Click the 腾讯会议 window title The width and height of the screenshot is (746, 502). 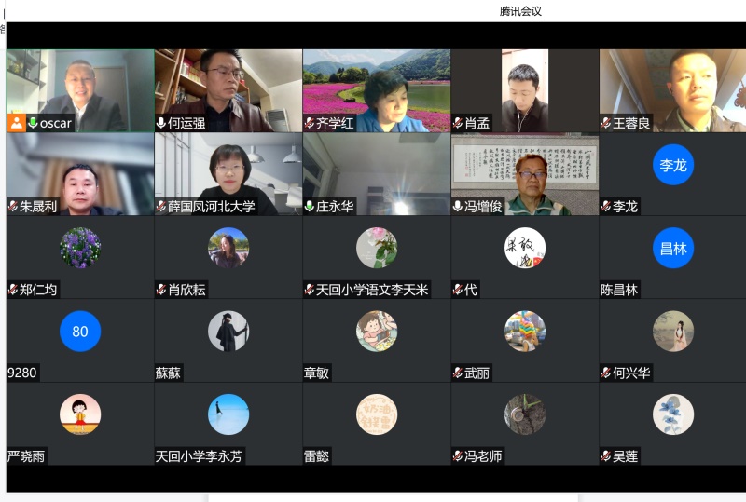(x=520, y=11)
